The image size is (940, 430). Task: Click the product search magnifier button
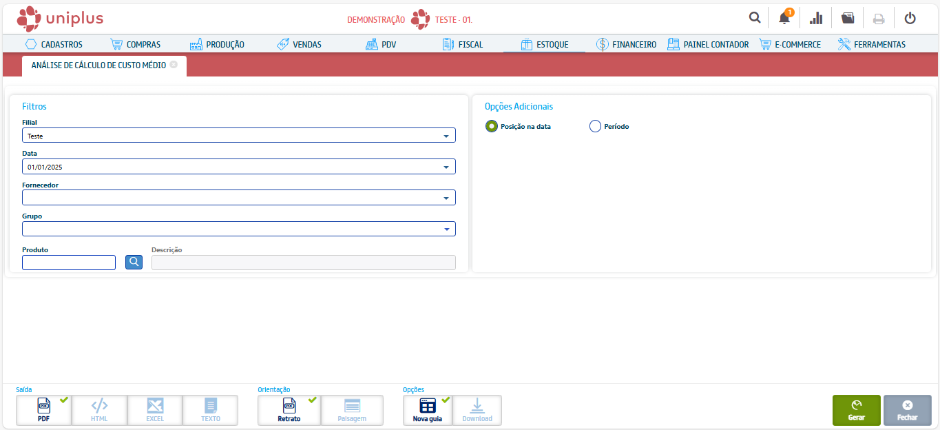point(134,262)
